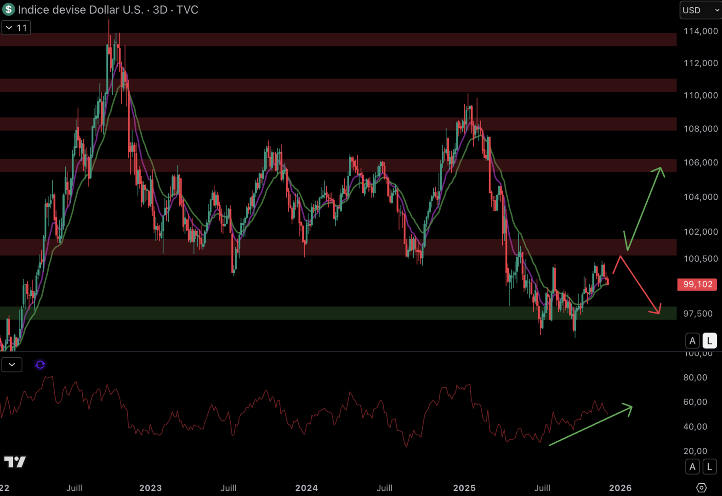This screenshot has height=496, width=722.
Task: Select green trend arrow in the oscillator pane
Action: 591,425
